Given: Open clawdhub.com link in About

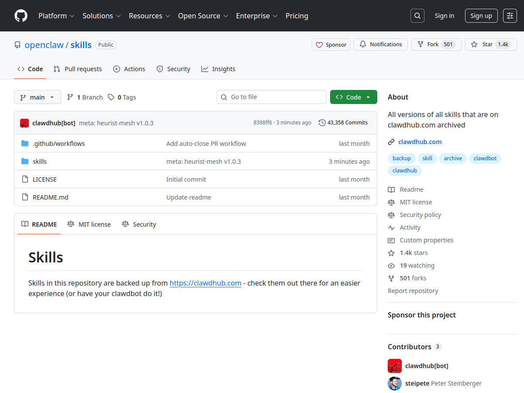Looking at the screenshot, I should click(420, 142).
